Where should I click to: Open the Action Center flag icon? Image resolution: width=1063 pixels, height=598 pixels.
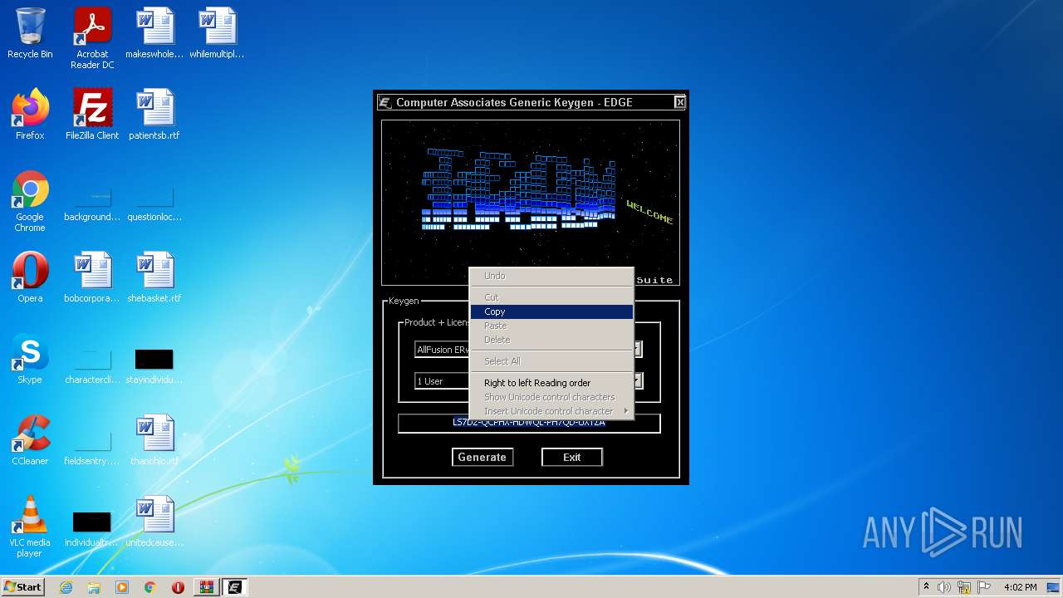click(984, 587)
